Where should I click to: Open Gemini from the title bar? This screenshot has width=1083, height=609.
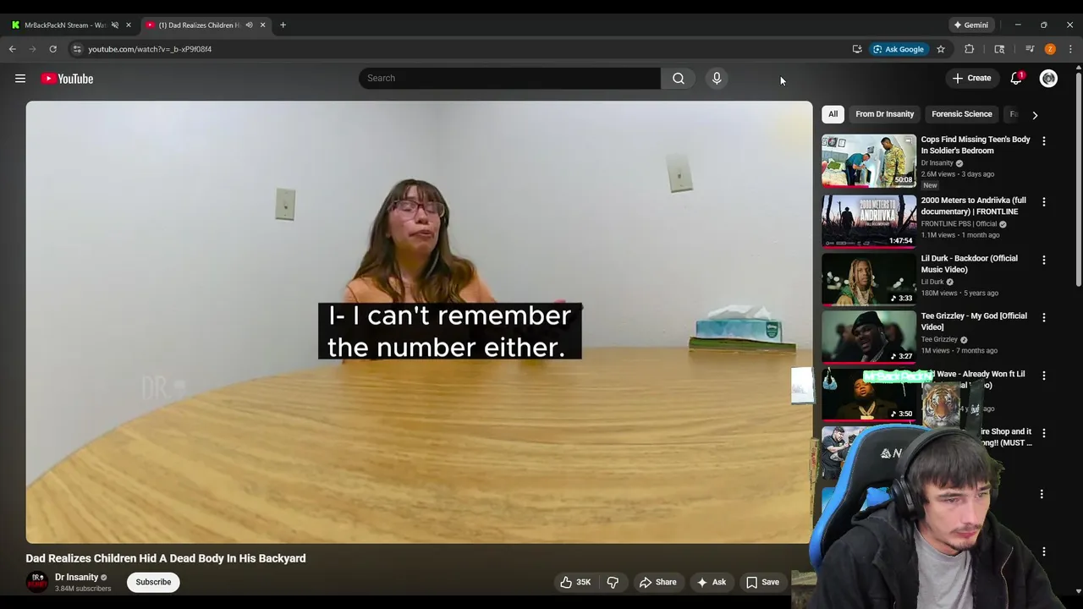click(x=971, y=25)
